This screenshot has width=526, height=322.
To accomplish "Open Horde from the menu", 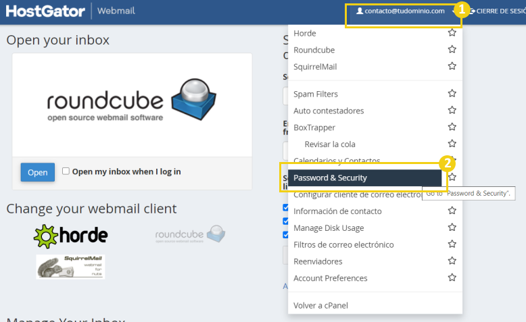I will pyautogui.click(x=305, y=34).
